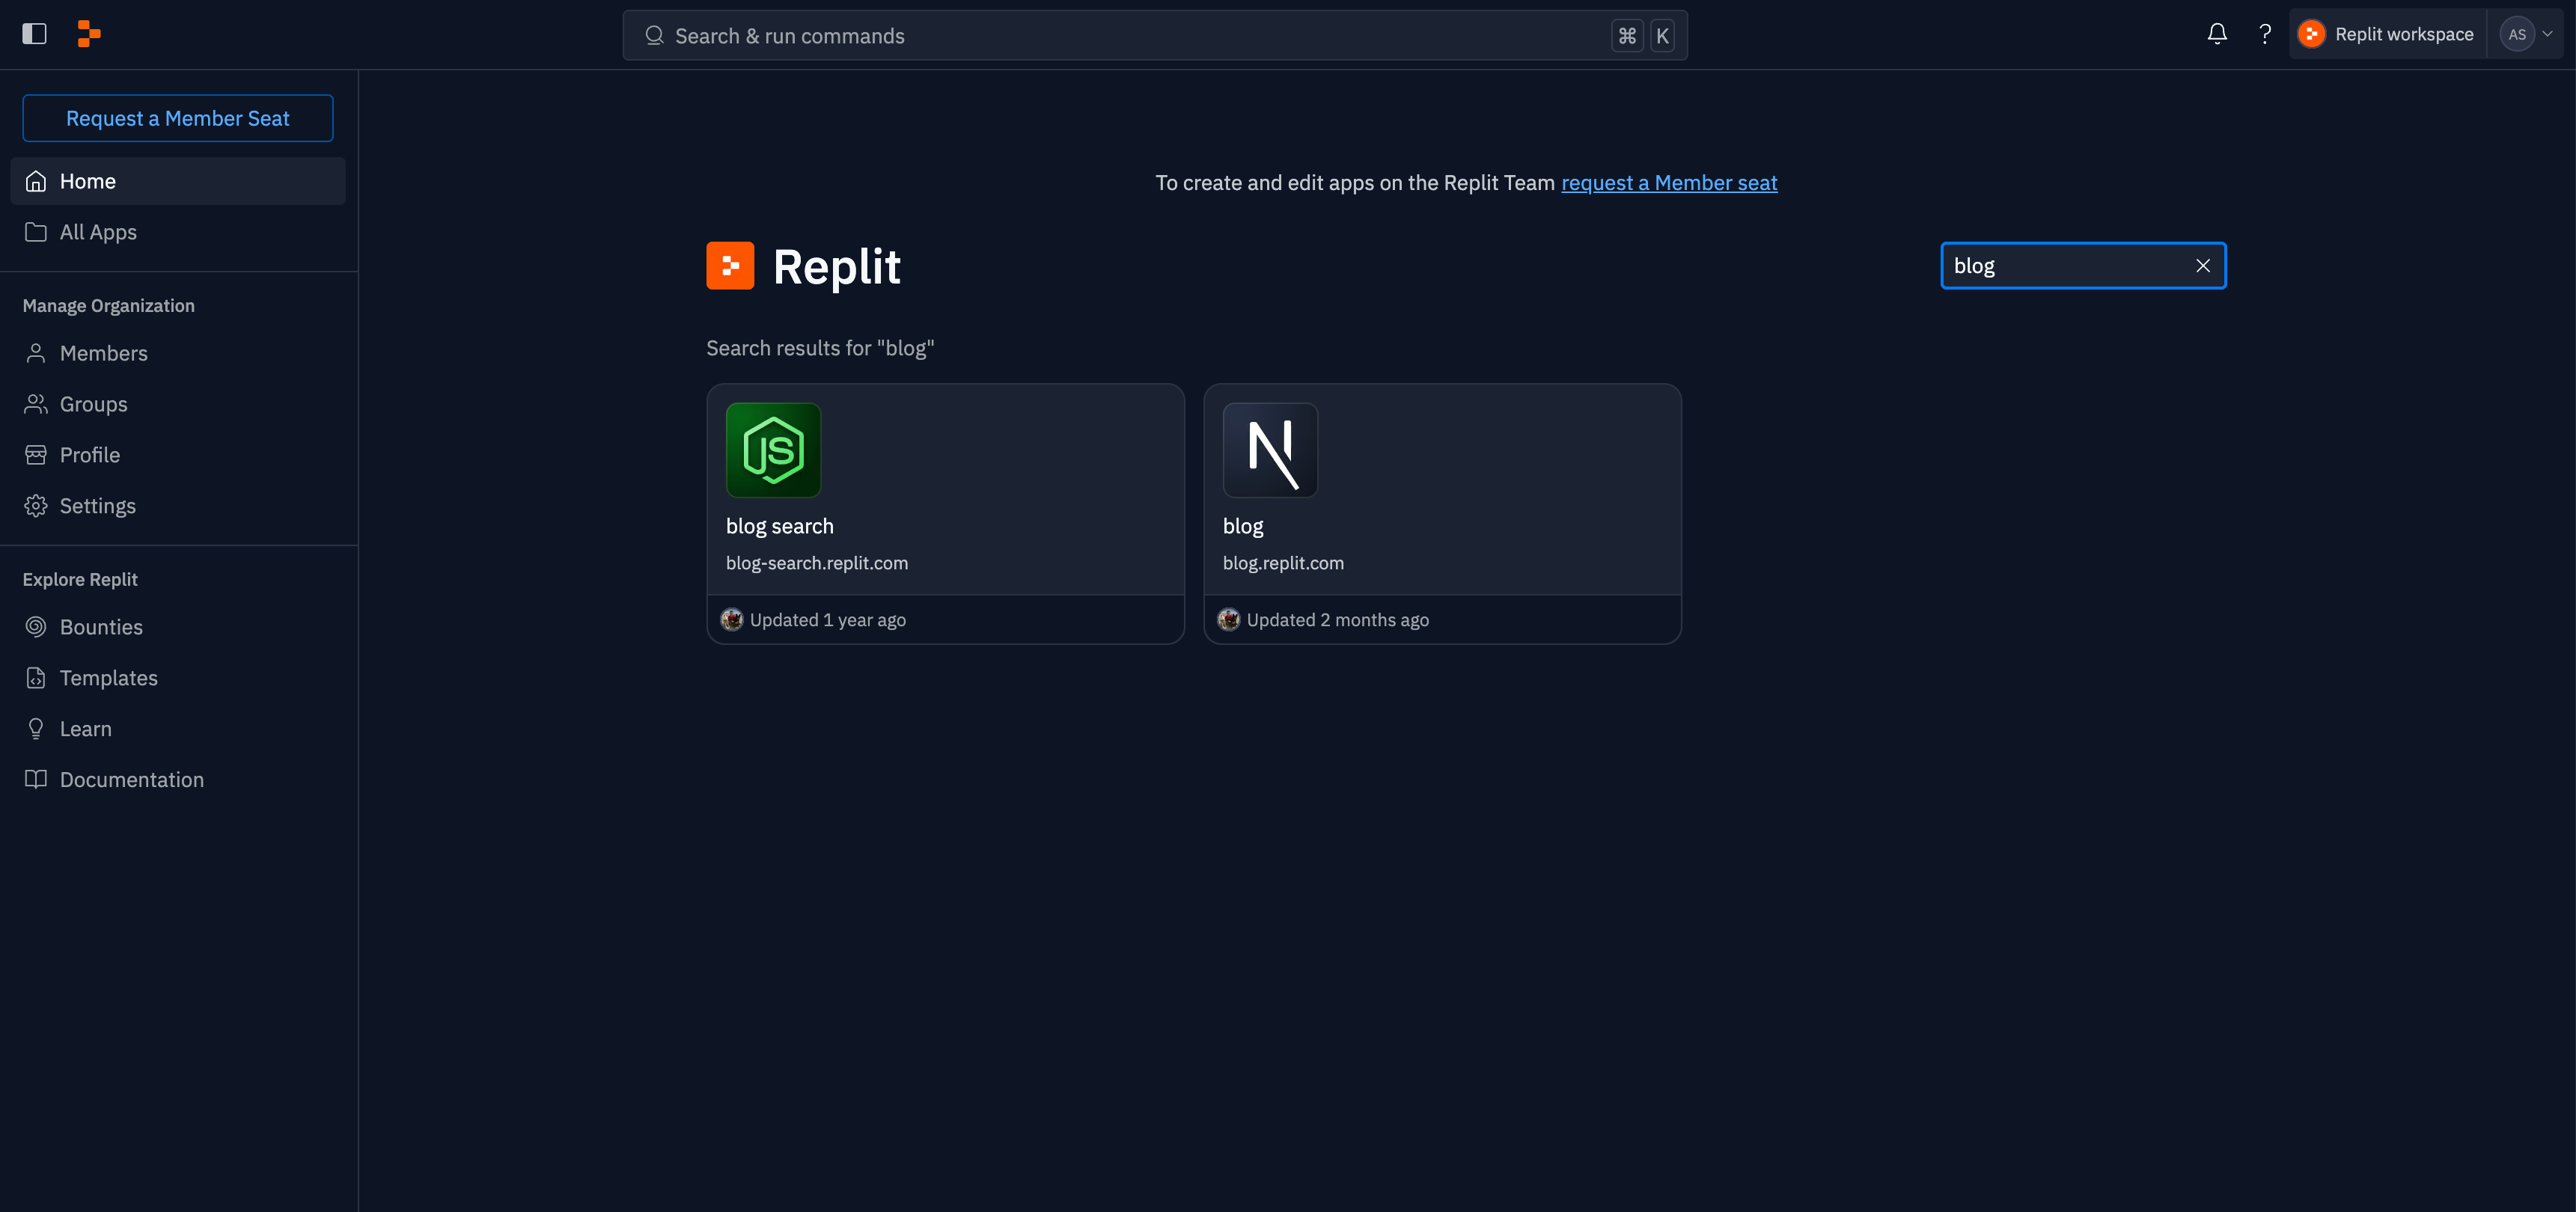Open Bounties in sidebar

(x=101, y=627)
